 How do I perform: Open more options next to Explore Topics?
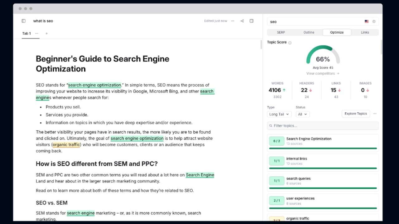(375, 114)
